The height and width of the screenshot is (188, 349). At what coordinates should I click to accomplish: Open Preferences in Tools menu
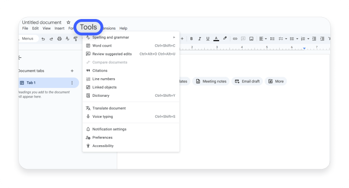pos(131,137)
